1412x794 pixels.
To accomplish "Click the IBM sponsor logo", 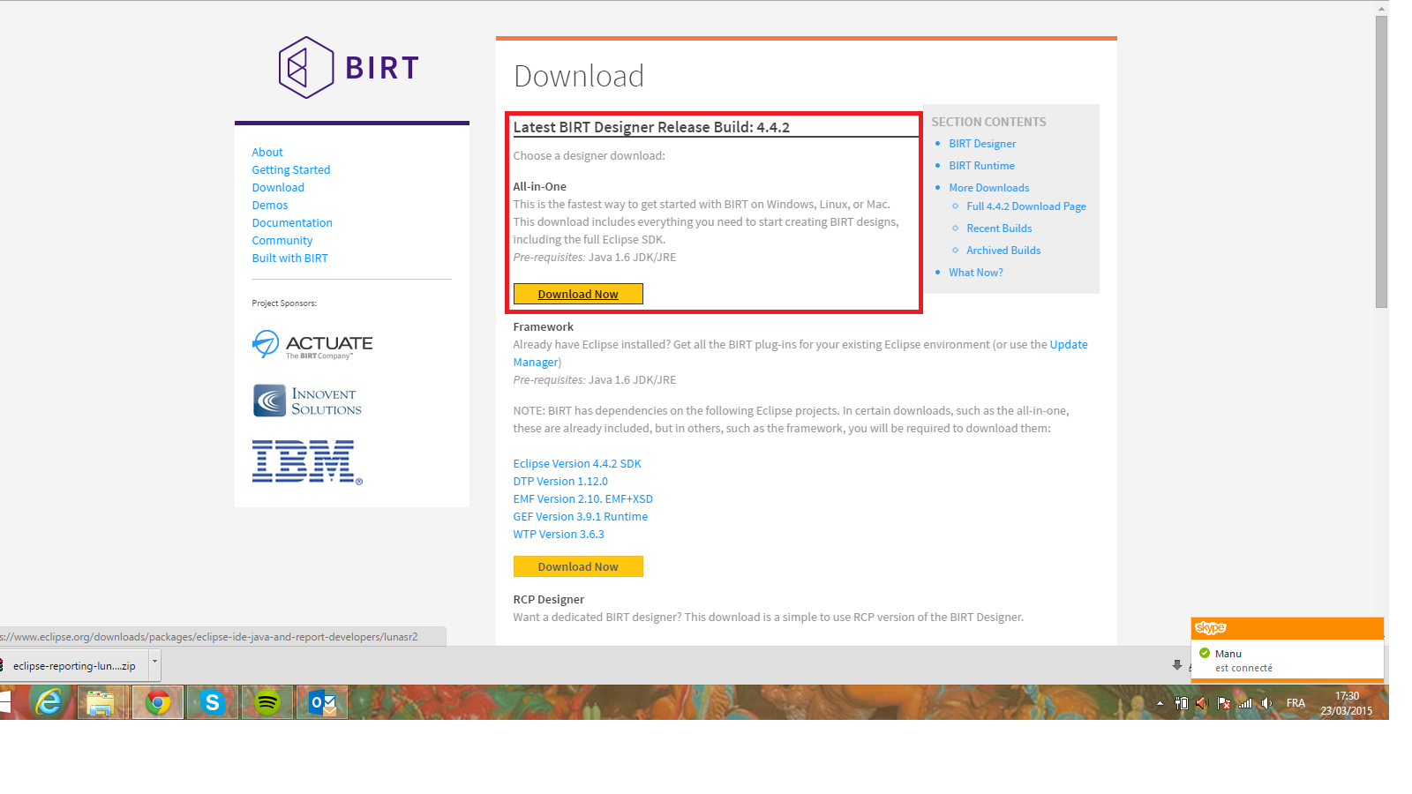I will coord(307,462).
